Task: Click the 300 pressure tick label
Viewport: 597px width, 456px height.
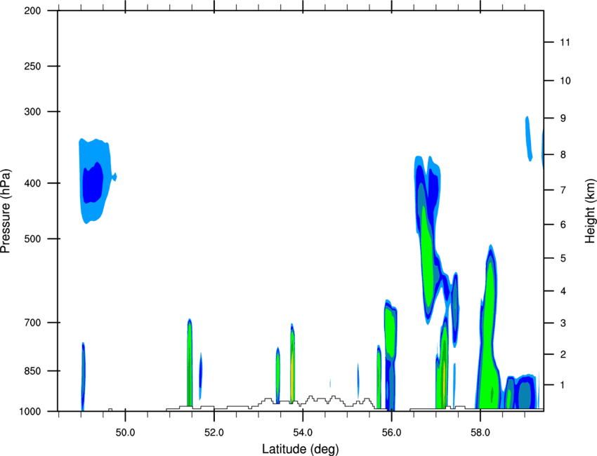Action: [32, 112]
